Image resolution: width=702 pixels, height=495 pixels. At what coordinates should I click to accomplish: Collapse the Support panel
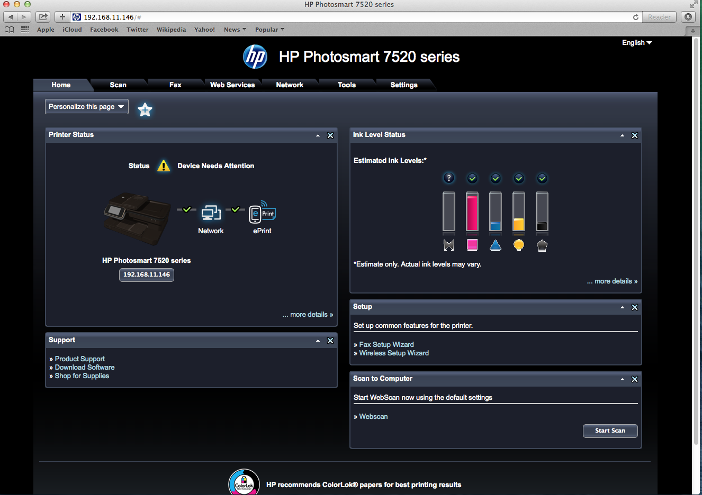(318, 341)
